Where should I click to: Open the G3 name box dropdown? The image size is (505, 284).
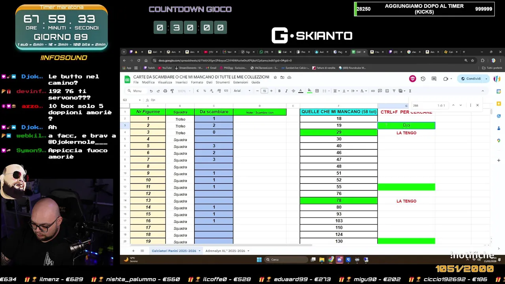(x=140, y=100)
